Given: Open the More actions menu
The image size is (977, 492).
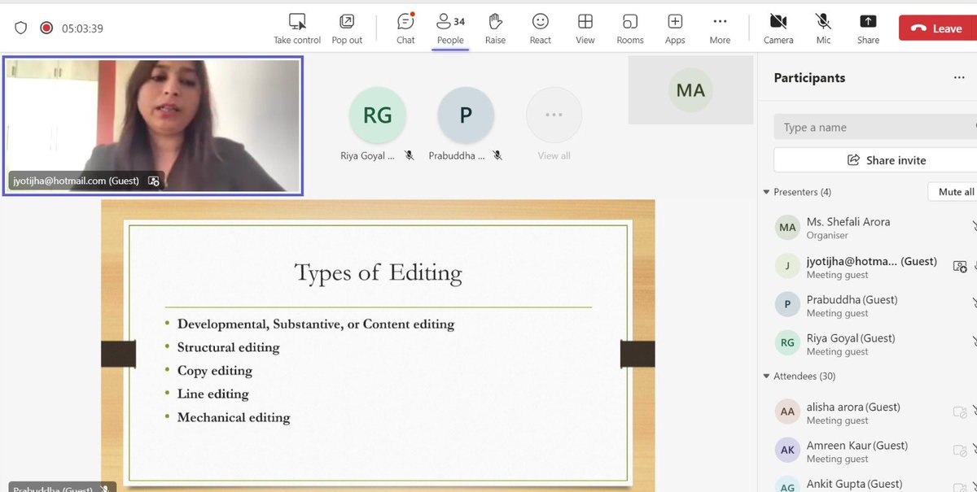Looking at the screenshot, I should [x=719, y=28].
